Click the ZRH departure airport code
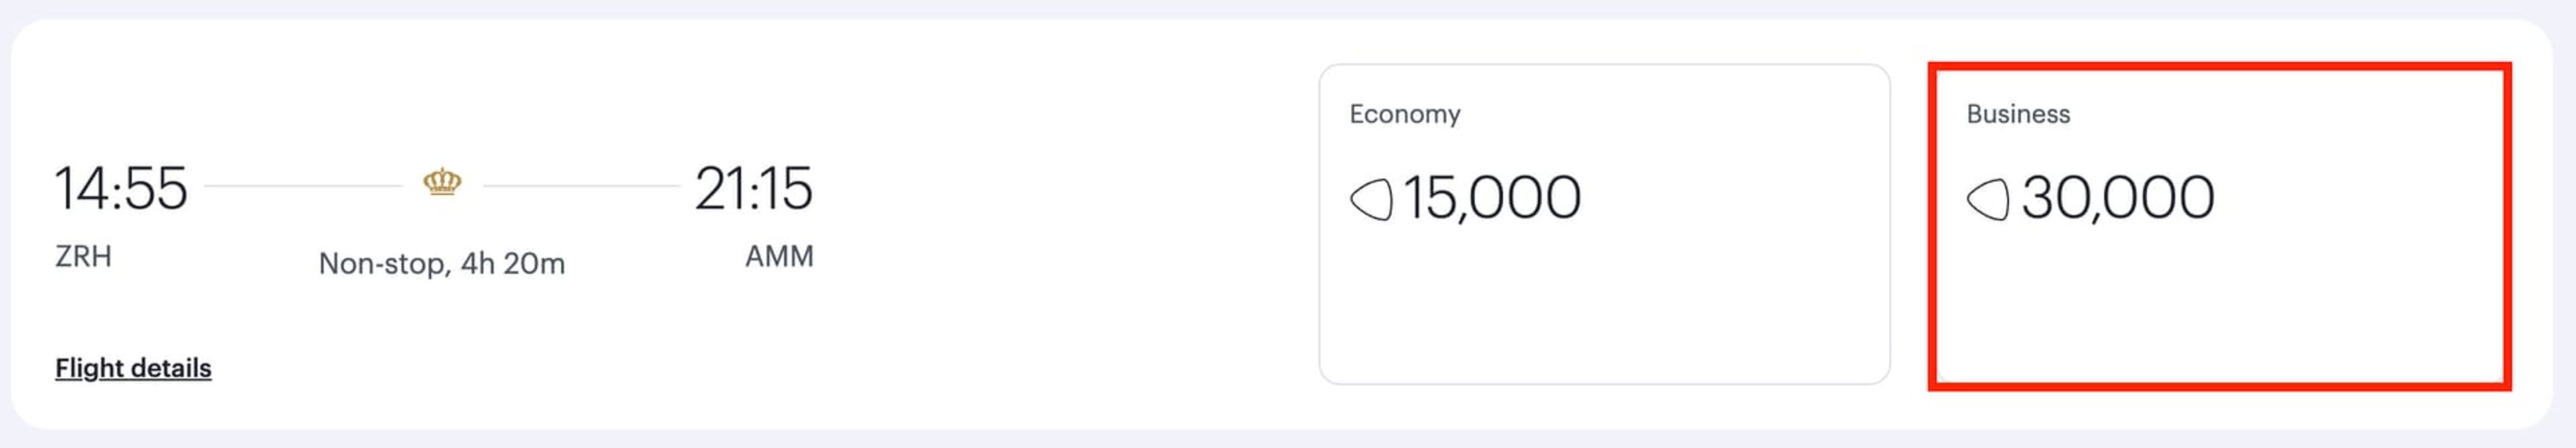This screenshot has height=448, width=2576. (x=83, y=257)
